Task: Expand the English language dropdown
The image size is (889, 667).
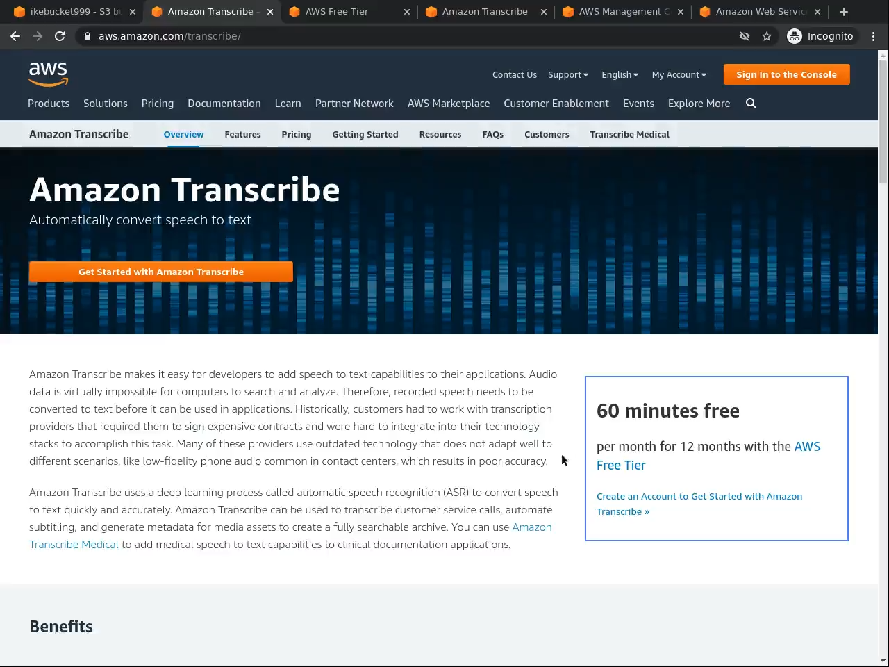Action: (620, 75)
